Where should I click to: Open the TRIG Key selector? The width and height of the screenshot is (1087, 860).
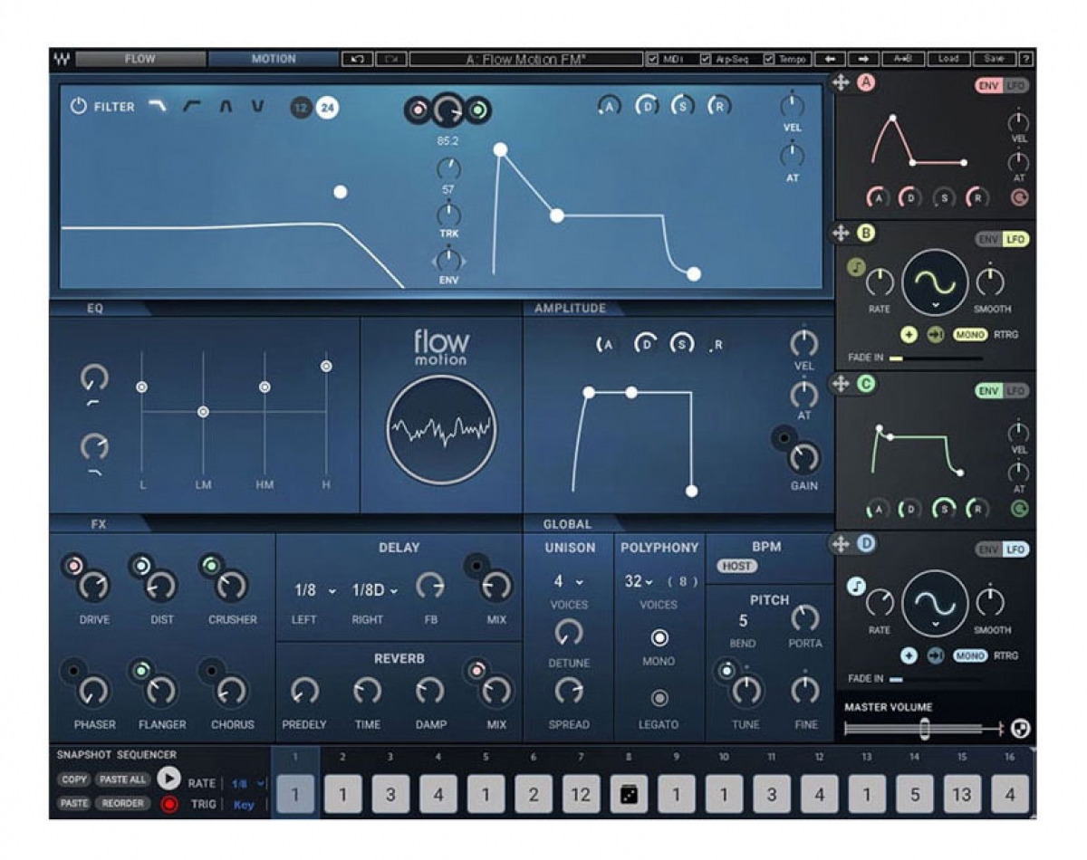[x=244, y=804]
